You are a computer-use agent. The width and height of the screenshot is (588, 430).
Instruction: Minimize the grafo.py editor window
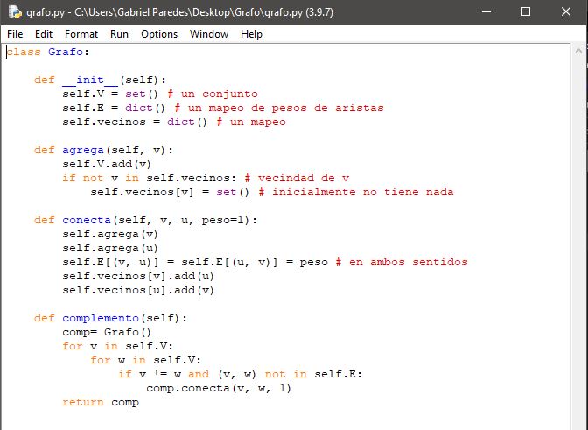coord(486,11)
